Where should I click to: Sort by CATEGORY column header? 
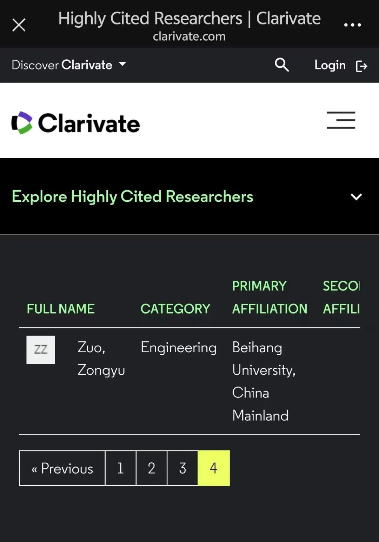tap(175, 309)
